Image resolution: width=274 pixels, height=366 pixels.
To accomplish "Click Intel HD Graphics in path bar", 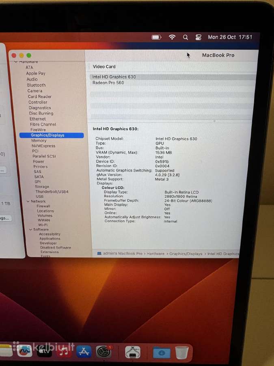I will 223,253.
